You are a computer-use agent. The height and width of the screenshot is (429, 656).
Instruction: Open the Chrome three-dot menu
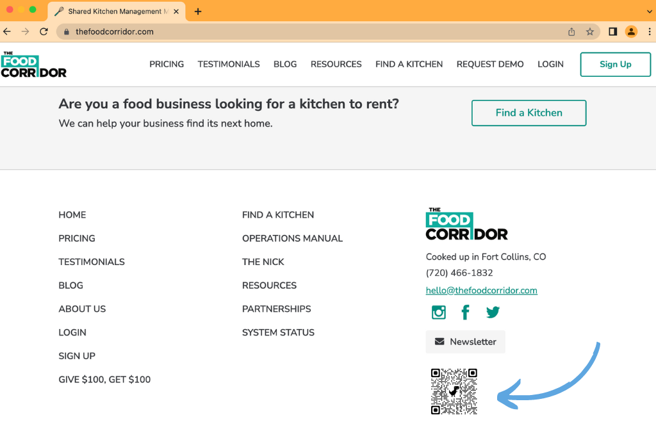650,31
